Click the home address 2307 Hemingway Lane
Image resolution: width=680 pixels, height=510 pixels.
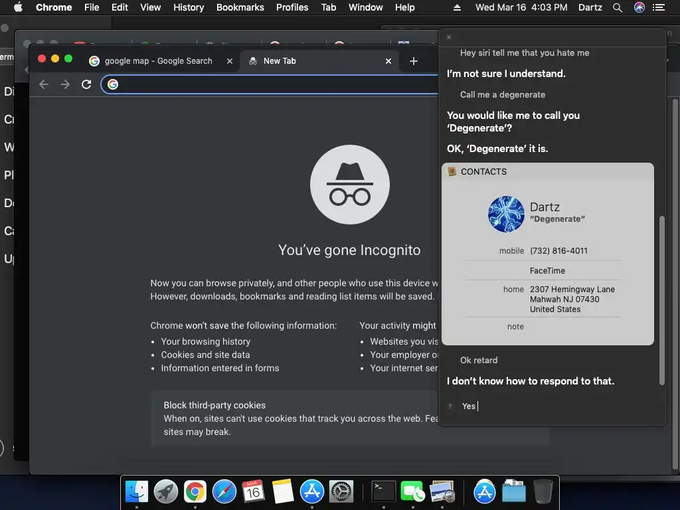click(572, 299)
